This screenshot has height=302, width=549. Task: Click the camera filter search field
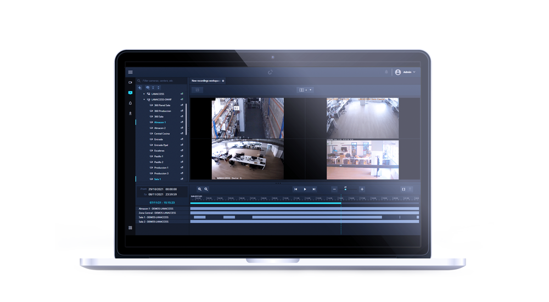162,81
